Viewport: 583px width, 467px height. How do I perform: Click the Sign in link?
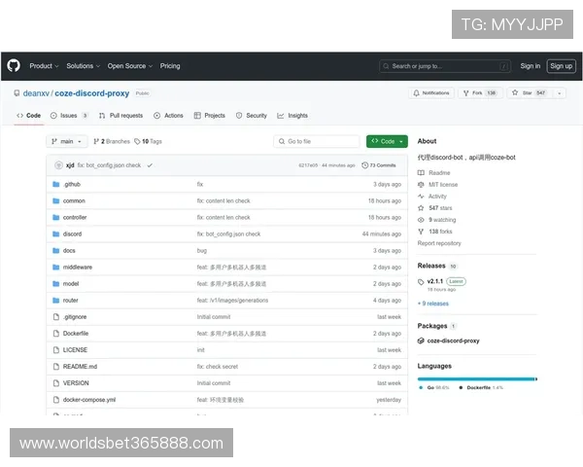tap(530, 66)
